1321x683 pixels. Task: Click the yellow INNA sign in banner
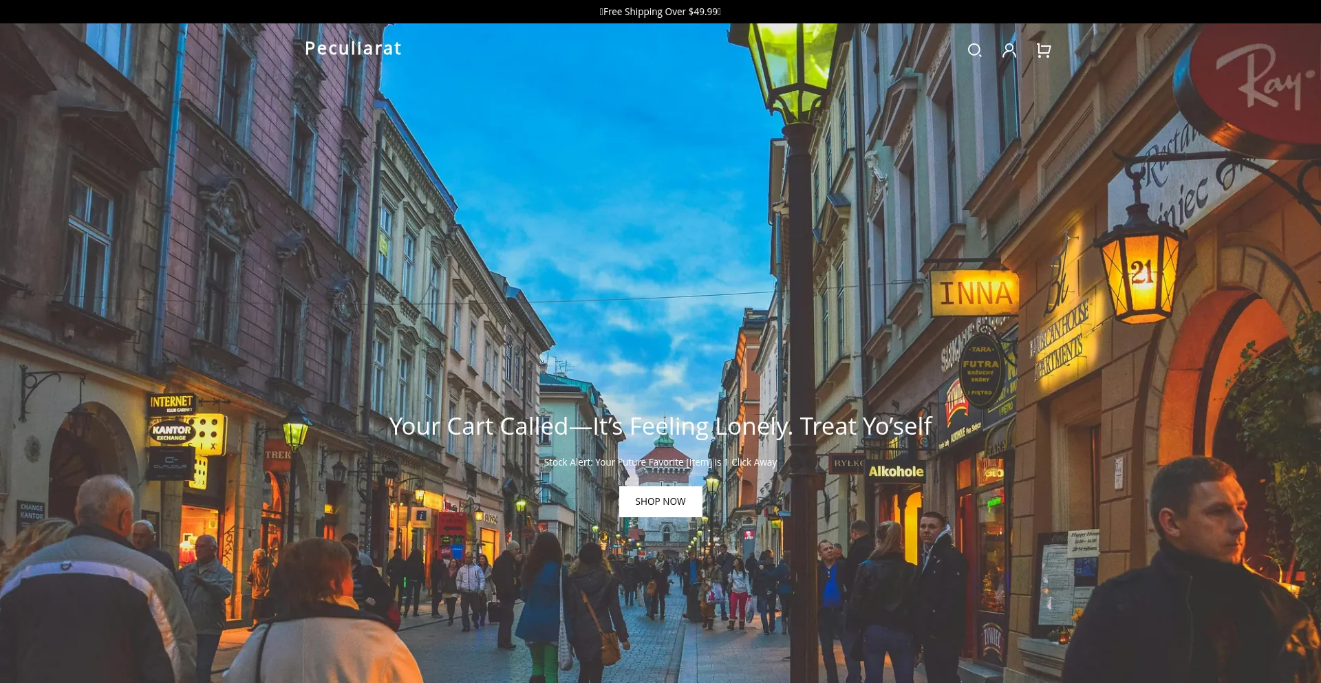tap(974, 294)
